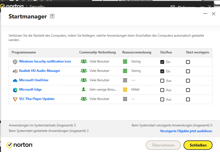Open the Startmanager help question-mark icon
Screen dimensions: 220x152
pyautogui.click(x=52, y=16)
